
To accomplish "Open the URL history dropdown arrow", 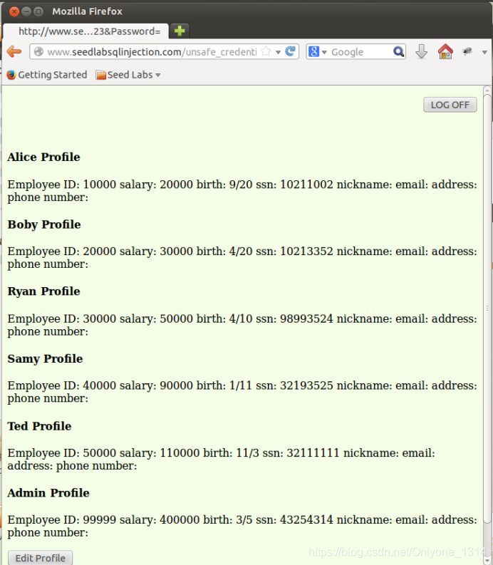I will point(278,52).
